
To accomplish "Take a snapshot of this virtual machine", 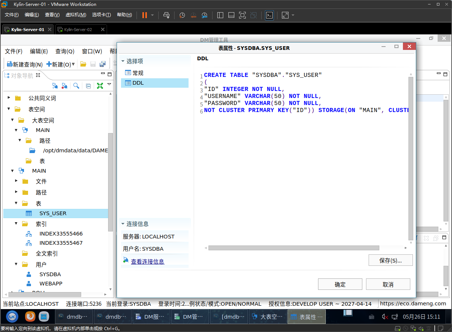I will tap(182, 15).
